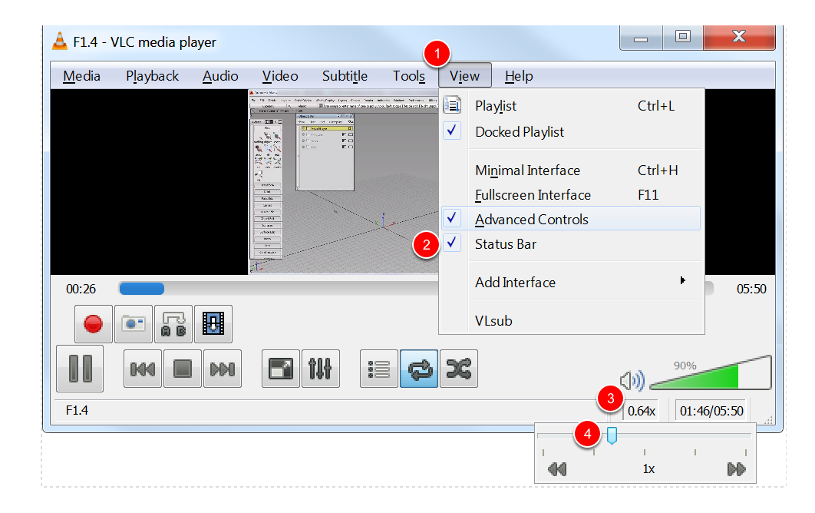Open the Video menu
Image resolution: width=815 pixels, height=513 pixels.
click(x=280, y=76)
